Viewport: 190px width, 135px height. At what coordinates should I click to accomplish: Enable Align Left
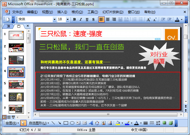pos(101,19)
